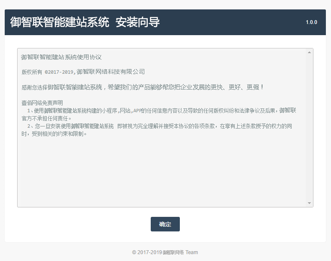
Task: Click the © 2017-2019 footer copyright text
Action: [147, 252]
